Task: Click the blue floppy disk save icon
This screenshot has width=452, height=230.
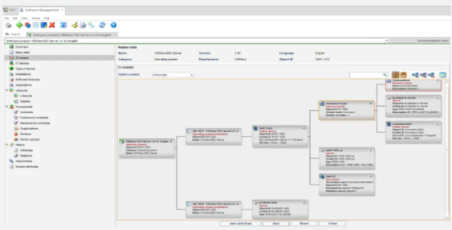Action: 44,25
